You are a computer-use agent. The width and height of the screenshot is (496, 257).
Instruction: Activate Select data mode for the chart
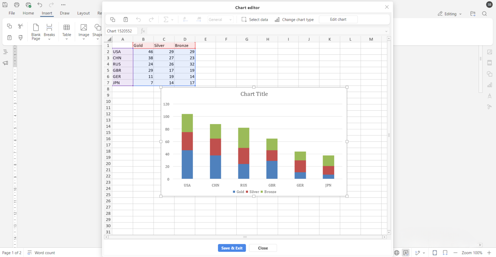tap(255, 19)
